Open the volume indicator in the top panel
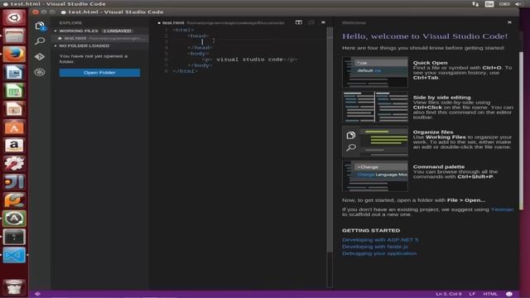 [518, 4]
